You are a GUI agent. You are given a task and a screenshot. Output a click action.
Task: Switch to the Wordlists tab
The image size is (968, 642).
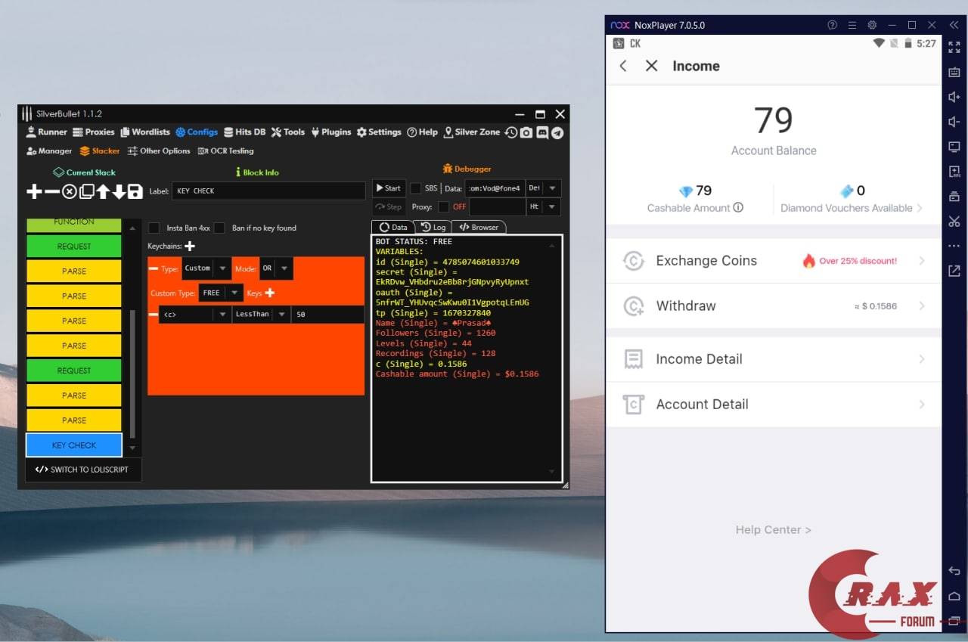(x=145, y=132)
